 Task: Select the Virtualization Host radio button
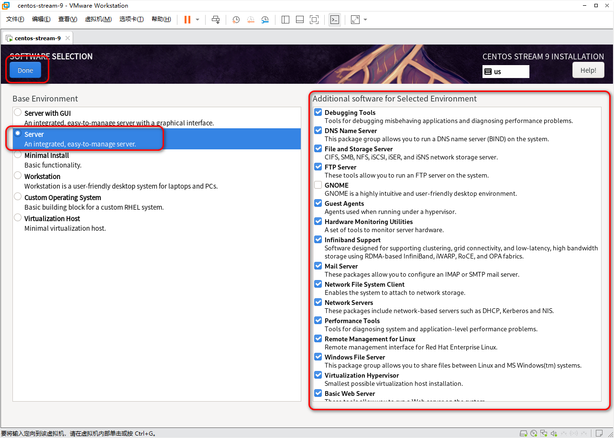(x=18, y=218)
